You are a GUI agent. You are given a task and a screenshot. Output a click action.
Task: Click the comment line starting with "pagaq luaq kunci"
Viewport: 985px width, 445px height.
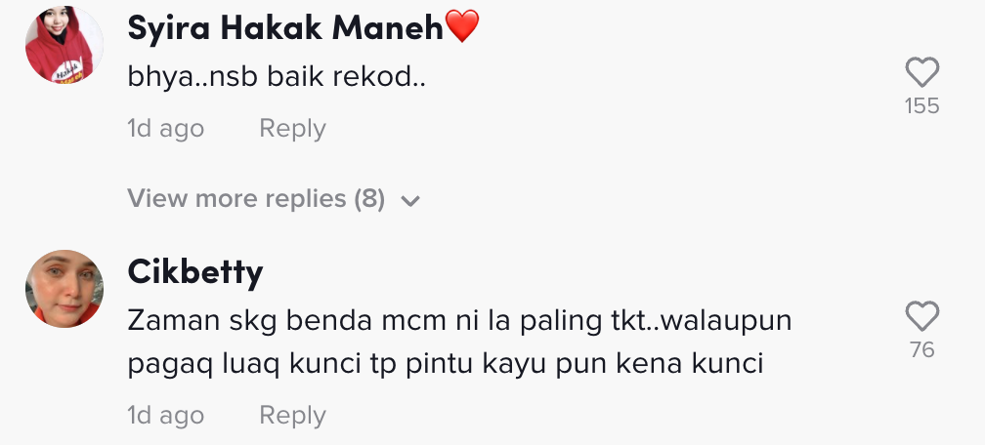click(x=445, y=364)
